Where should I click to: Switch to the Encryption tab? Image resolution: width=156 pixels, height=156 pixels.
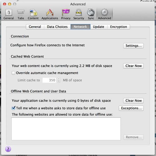tap(119, 27)
